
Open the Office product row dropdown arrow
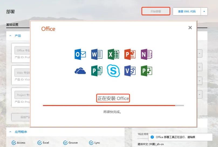click(199, 53)
